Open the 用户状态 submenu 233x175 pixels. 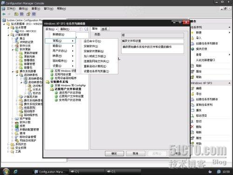[x=60, y=51]
